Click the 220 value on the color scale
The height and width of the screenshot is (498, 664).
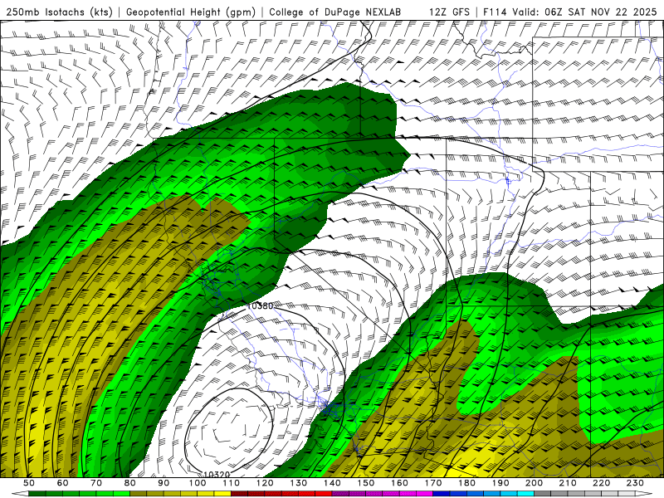pyautogui.click(x=601, y=483)
